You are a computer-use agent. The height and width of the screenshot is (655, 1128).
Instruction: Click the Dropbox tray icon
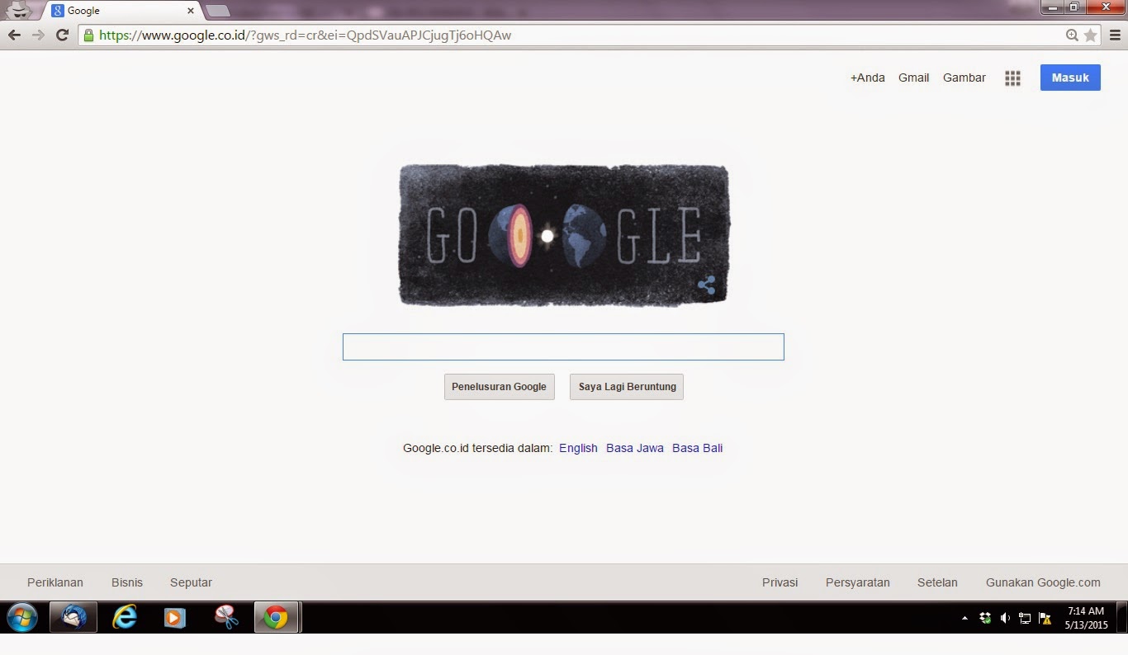tap(985, 618)
